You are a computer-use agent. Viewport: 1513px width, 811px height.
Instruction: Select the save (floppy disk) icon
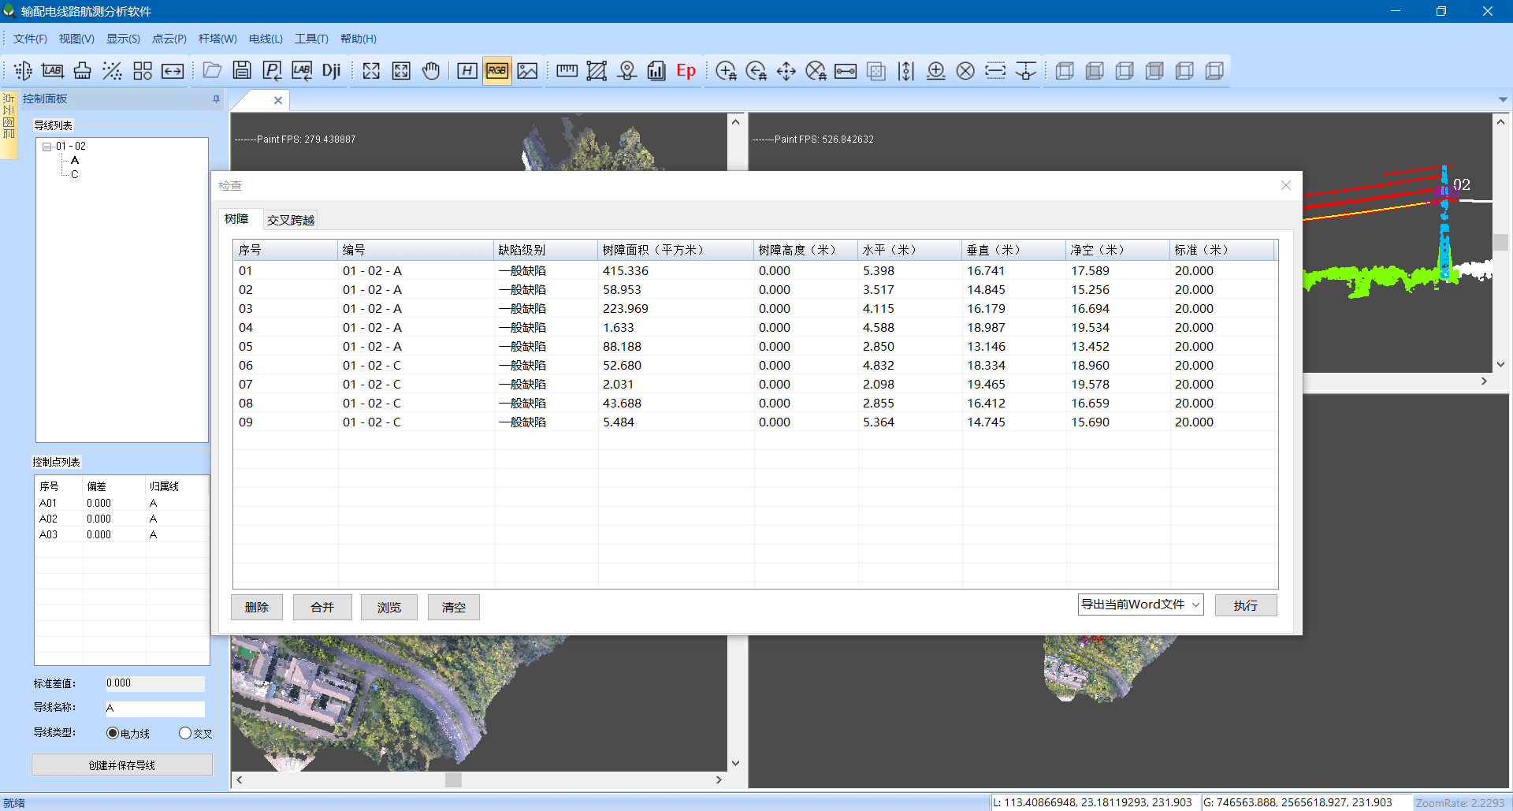pos(242,70)
